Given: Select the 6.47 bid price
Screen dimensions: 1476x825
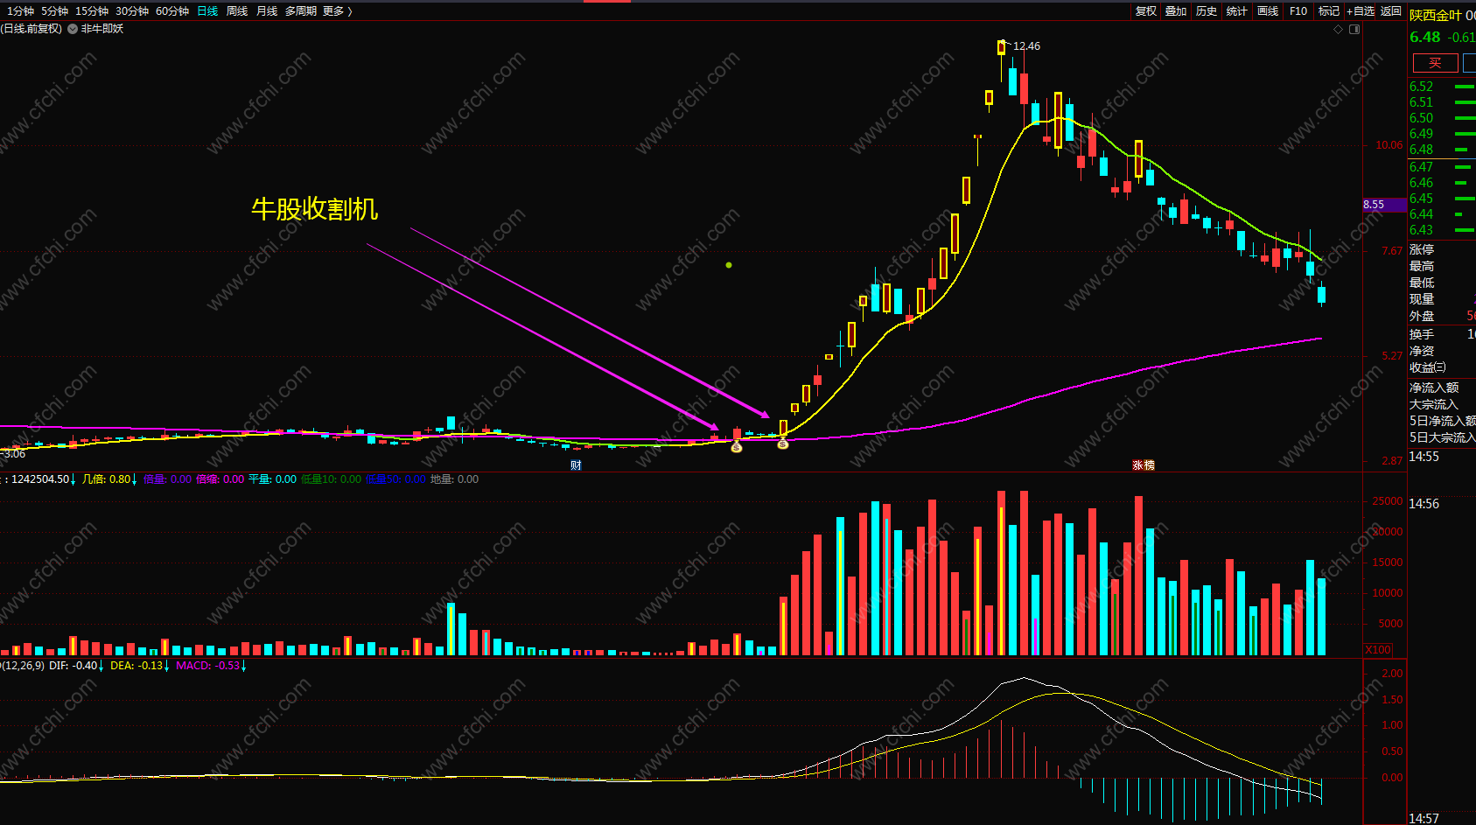Looking at the screenshot, I should tap(1422, 167).
